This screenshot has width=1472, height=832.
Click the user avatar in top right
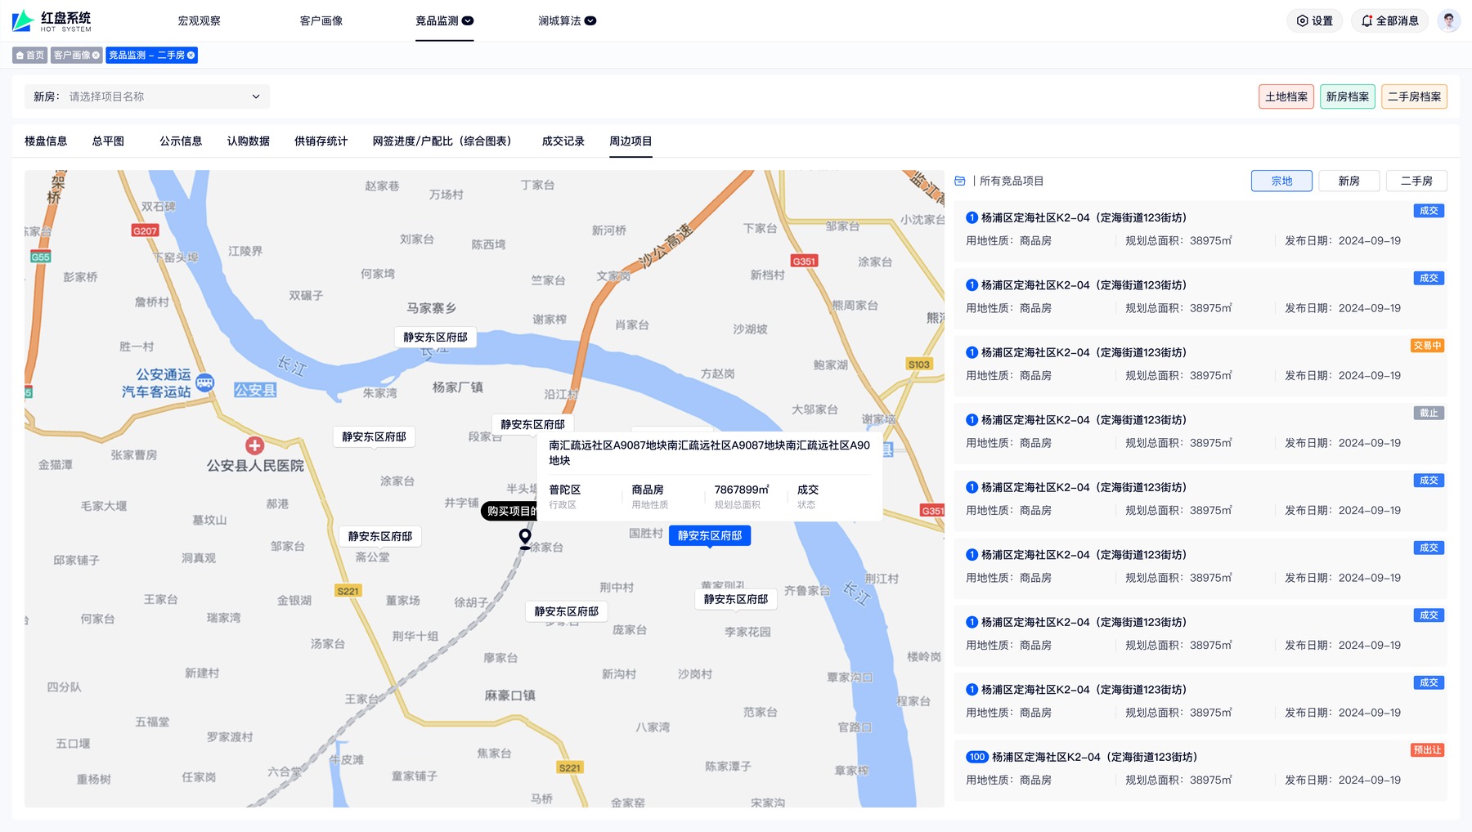coord(1449,21)
